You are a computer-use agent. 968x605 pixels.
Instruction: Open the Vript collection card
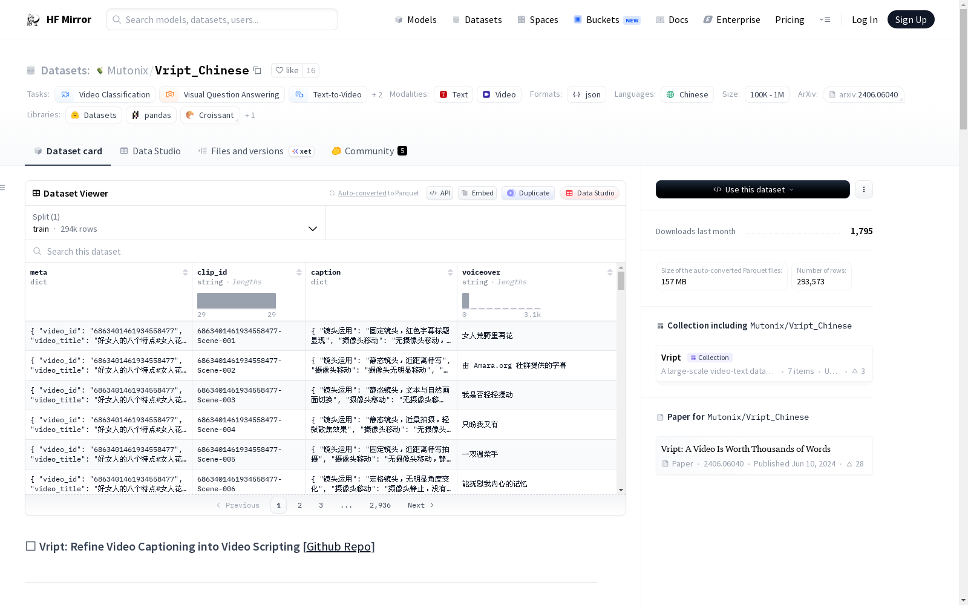(x=764, y=364)
